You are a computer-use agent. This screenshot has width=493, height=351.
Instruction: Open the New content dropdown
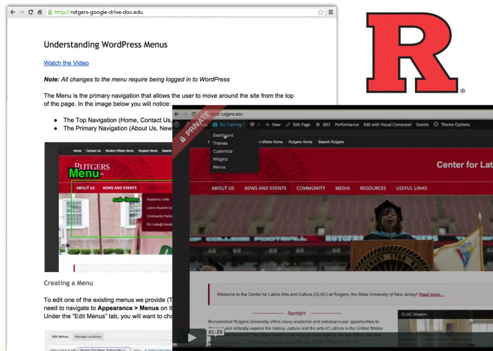(273, 125)
